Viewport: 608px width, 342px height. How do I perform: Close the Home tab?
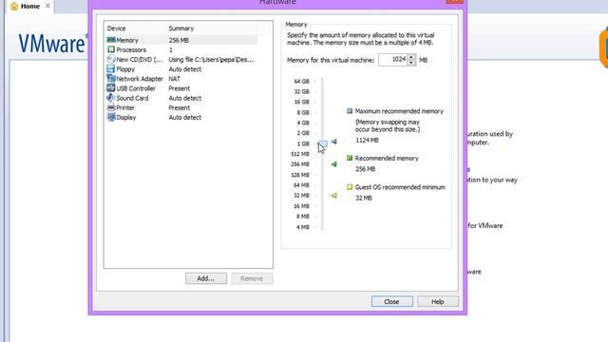coord(47,6)
